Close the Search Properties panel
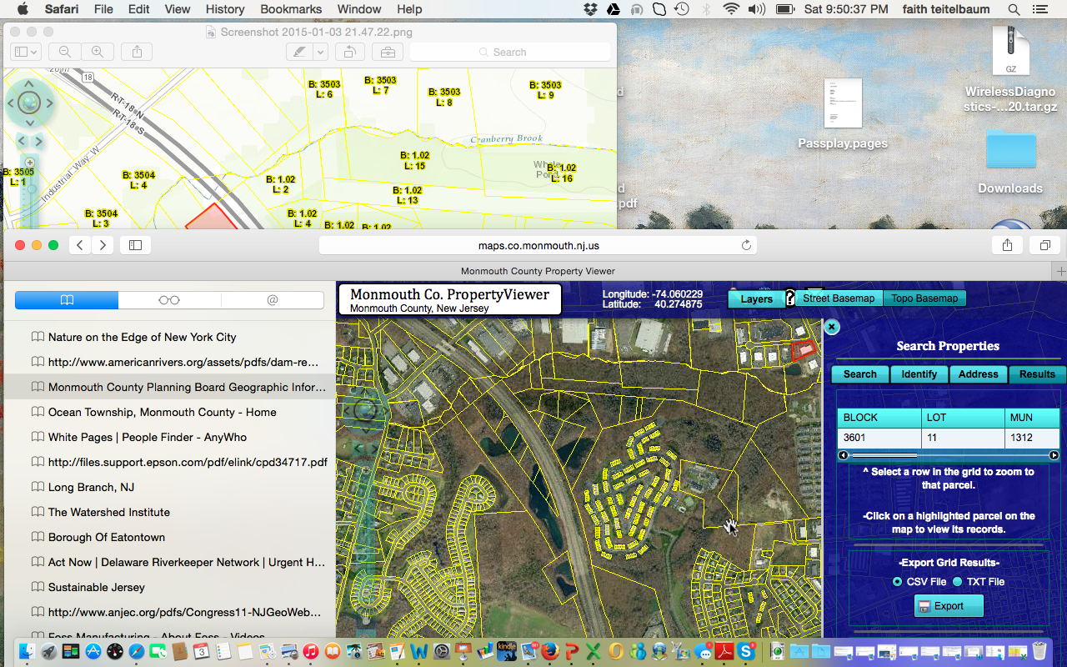The image size is (1067, 667). click(831, 328)
